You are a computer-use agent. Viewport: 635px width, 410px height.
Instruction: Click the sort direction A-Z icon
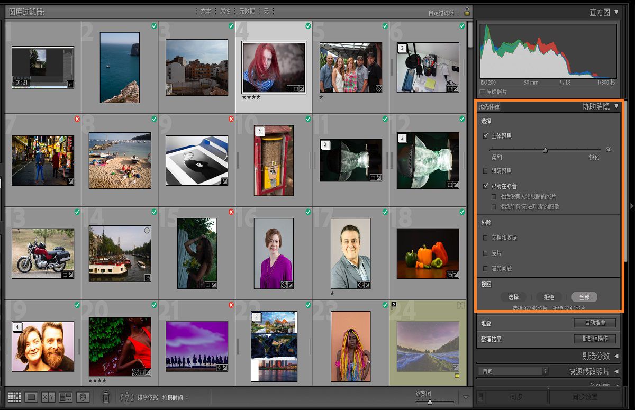126,397
